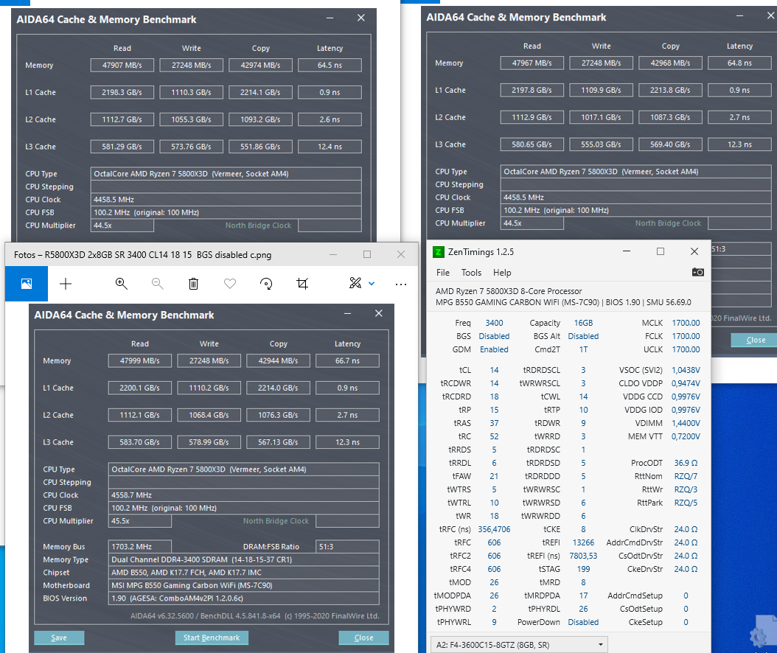777x653 pixels.
Task: Open the Help menu in ZenTimings
Action: [x=504, y=271]
